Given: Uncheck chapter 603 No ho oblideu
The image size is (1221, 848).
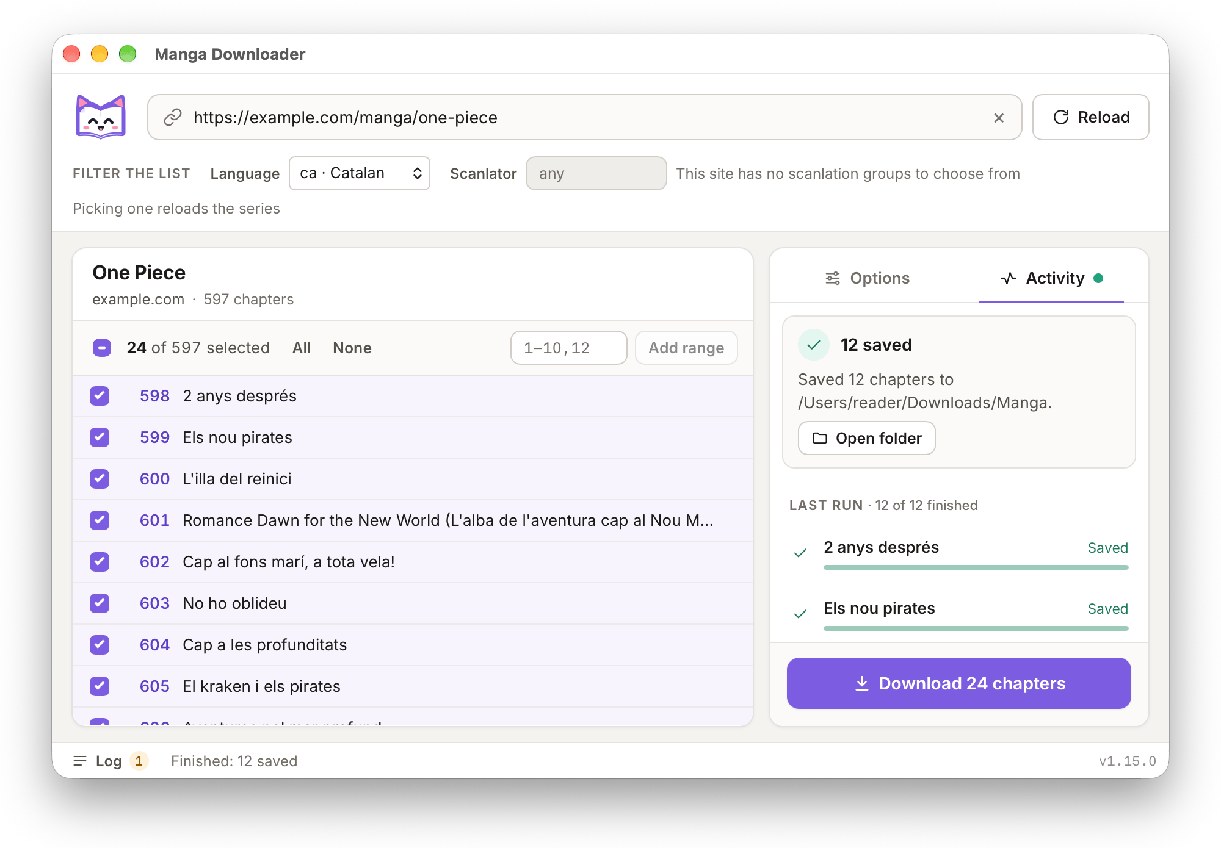Looking at the screenshot, I should [100, 603].
